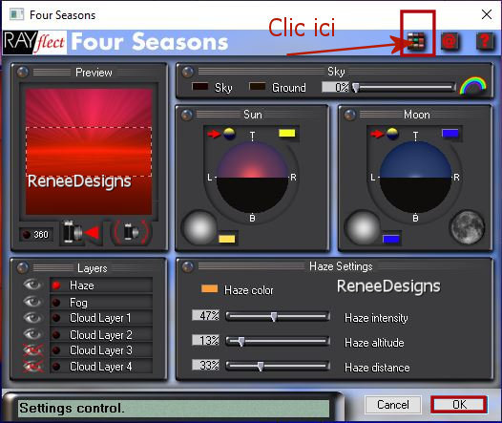This screenshot has width=502, height=423.
Task: Click the OK button
Action: pyautogui.click(x=459, y=405)
